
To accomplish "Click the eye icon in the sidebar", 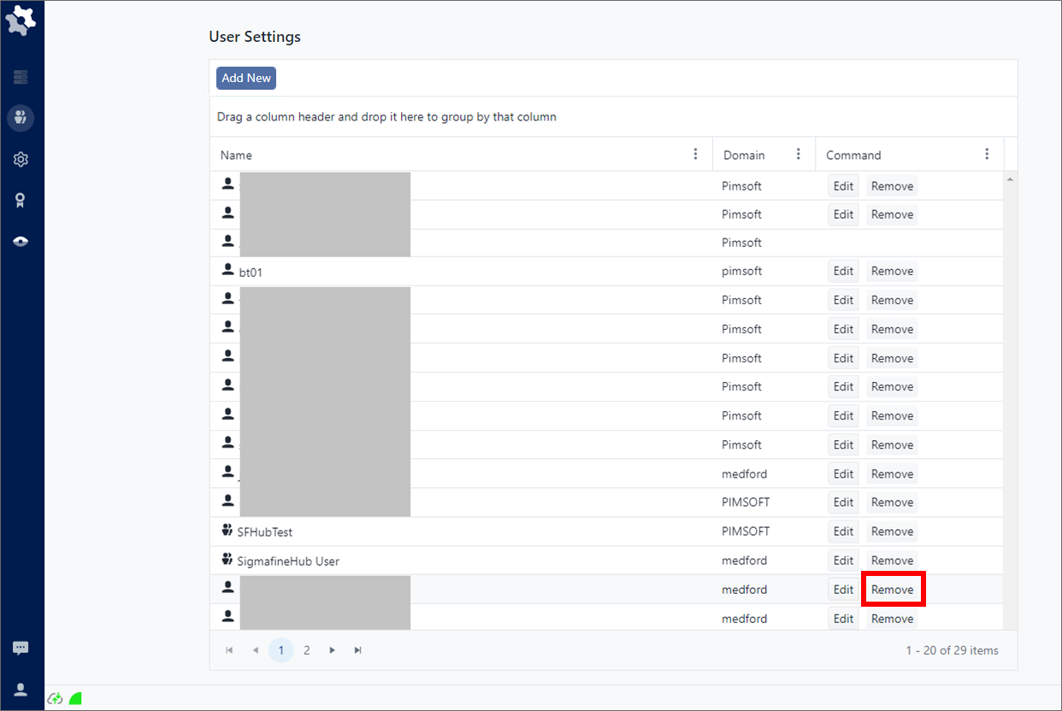I will (x=21, y=242).
